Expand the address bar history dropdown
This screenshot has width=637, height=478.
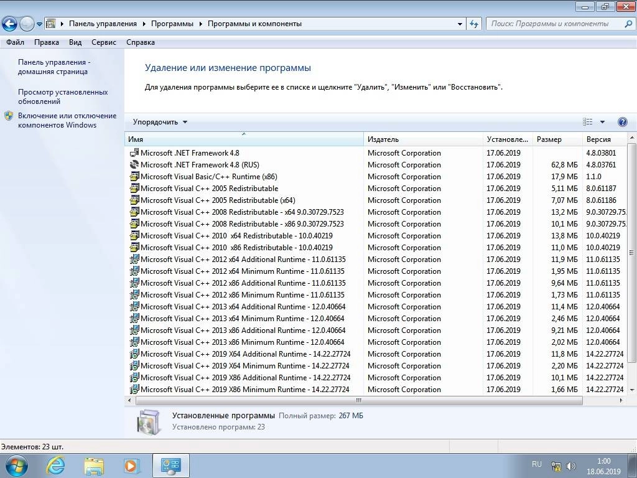[460, 24]
